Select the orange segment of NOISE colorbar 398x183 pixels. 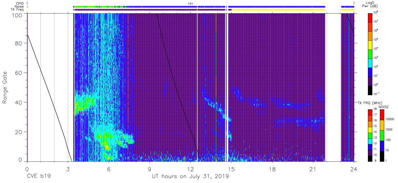pyautogui.click(x=382, y=125)
